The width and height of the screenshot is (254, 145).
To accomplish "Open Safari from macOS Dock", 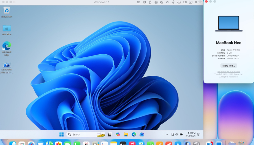I will point(31,143).
